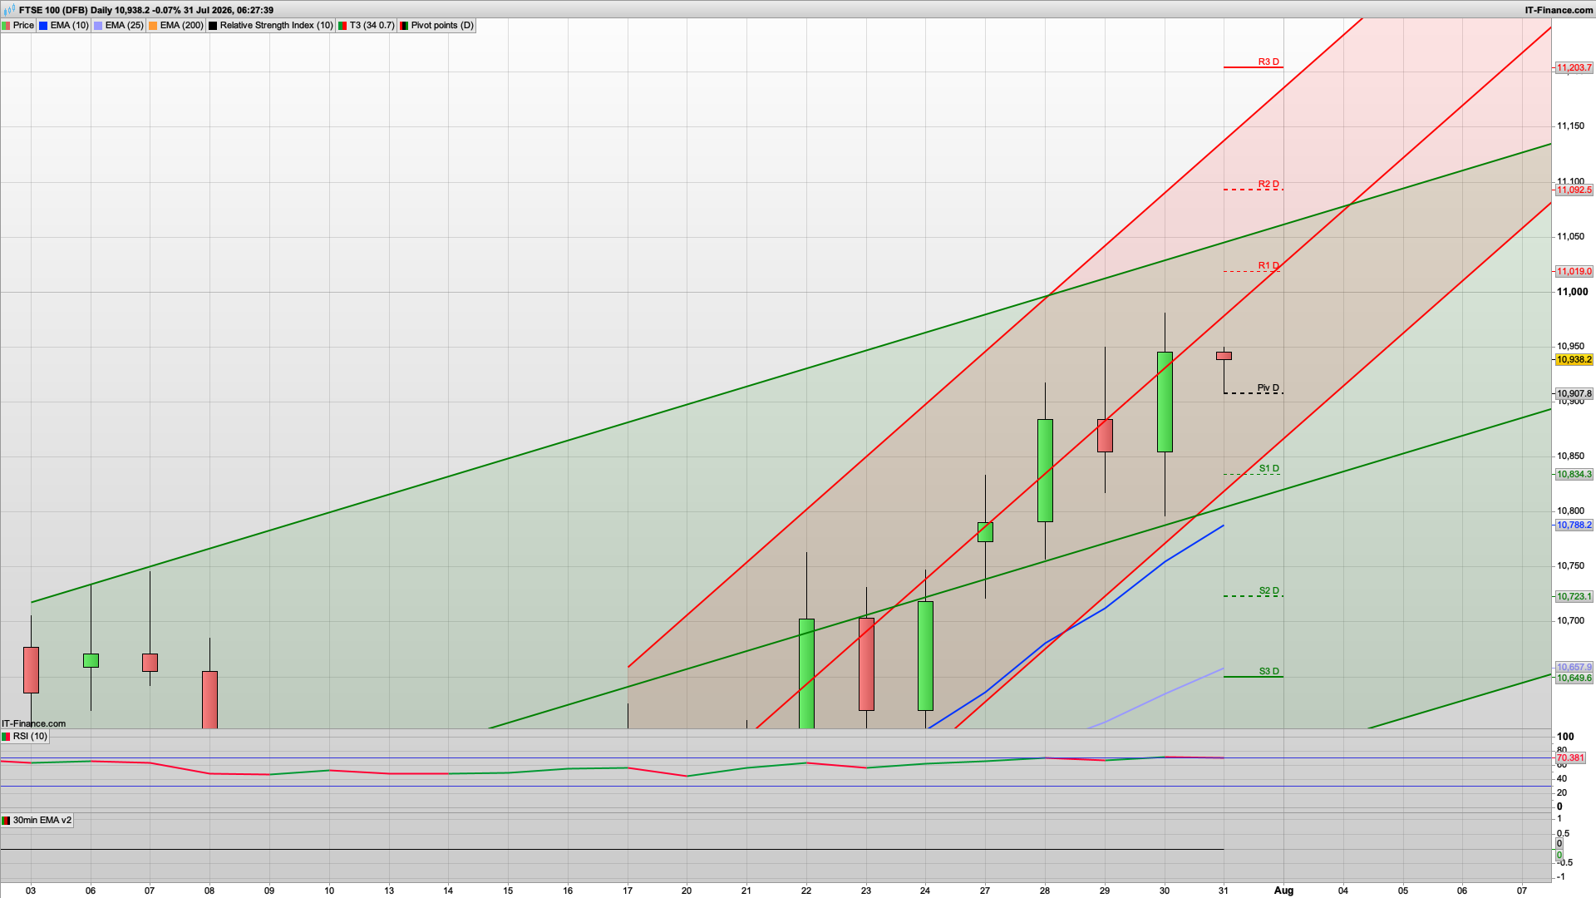Click the S2 pivot price tag 10,723.1
Image resolution: width=1596 pixels, height=898 pixels.
(x=1574, y=597)
